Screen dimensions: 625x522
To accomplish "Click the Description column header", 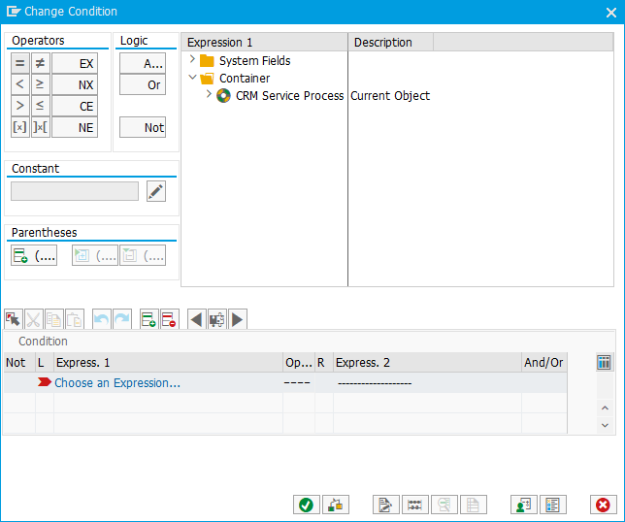I will [390, 42].
